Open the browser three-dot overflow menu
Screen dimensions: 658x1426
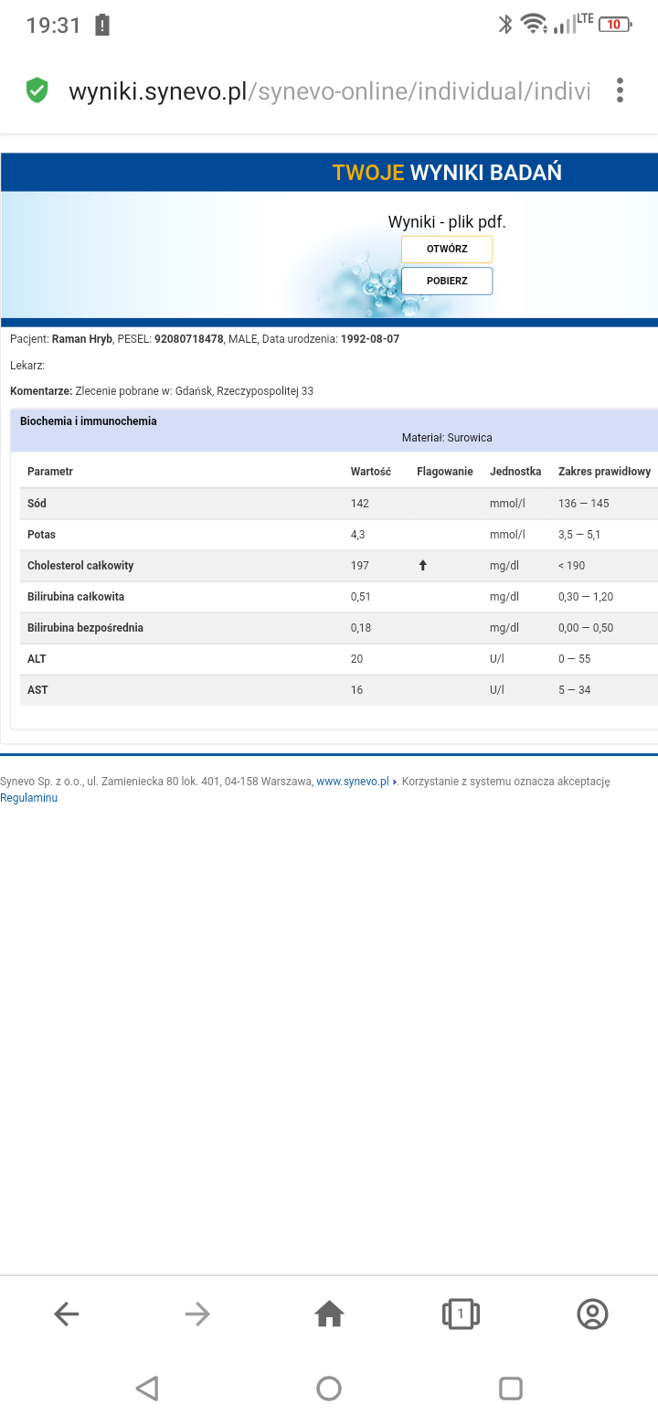621,90
